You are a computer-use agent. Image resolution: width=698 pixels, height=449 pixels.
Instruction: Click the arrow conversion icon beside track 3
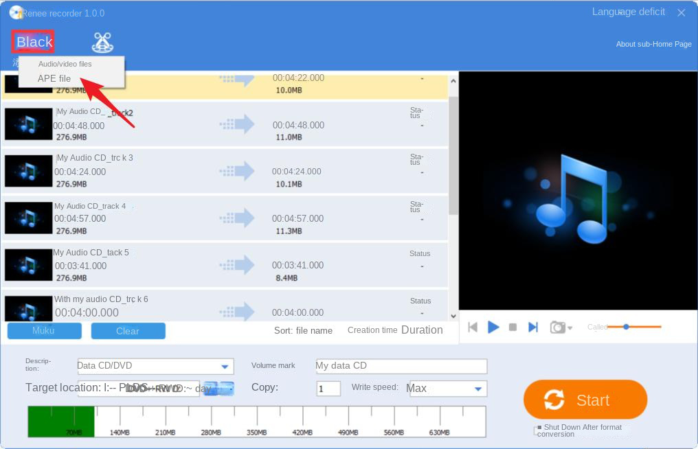(x=237, y=171)
